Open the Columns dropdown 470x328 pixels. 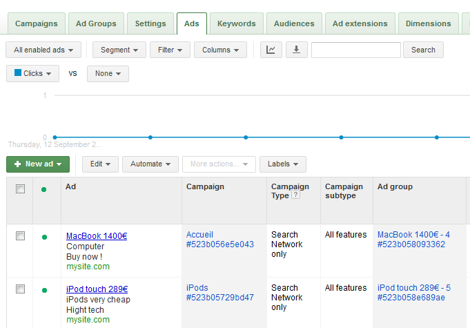click(x=220, y=50)
